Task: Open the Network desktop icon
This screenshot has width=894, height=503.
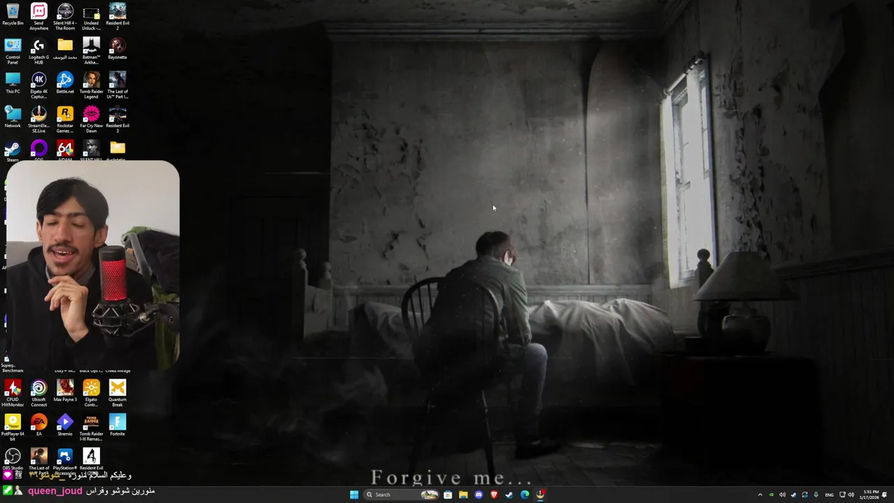Action: click(13, 117)
